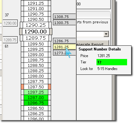The height and width of the screenshot is (123, 134).
Task: Click the partially hidden 1273 support number
Action: (x=64, y=53)
